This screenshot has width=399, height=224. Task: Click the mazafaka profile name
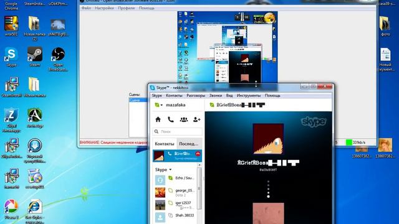click(176, 105)
